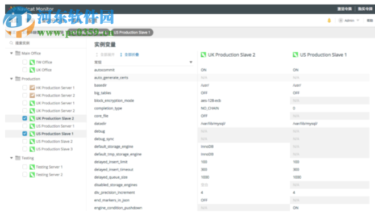Screen dimensions: 375x214
Task: Click the US Production Server 1 icon
Action: point(32,126)
